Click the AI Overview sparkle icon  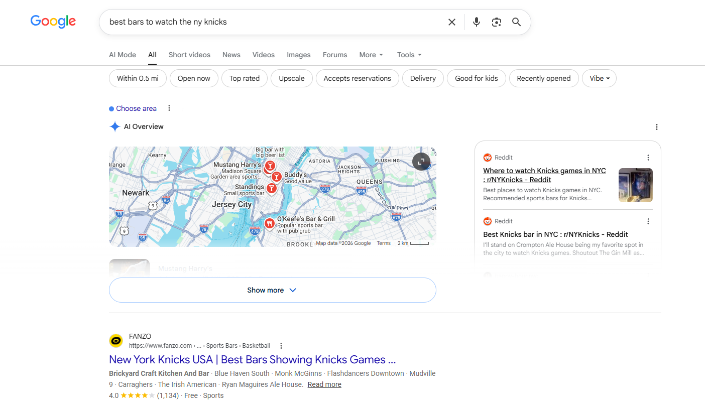(x=115, y=126)
